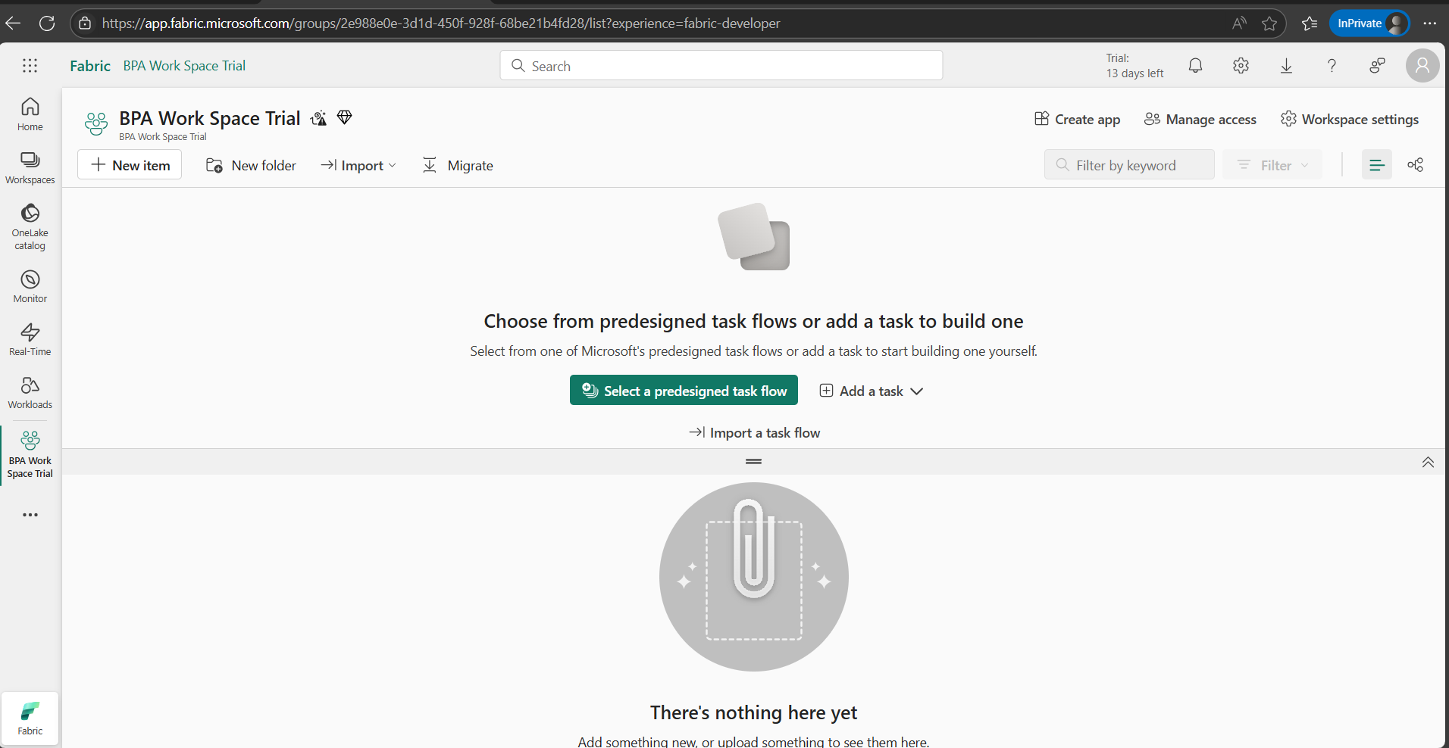
Task: Collapse the task flow pane
Action: point(1428,463)
